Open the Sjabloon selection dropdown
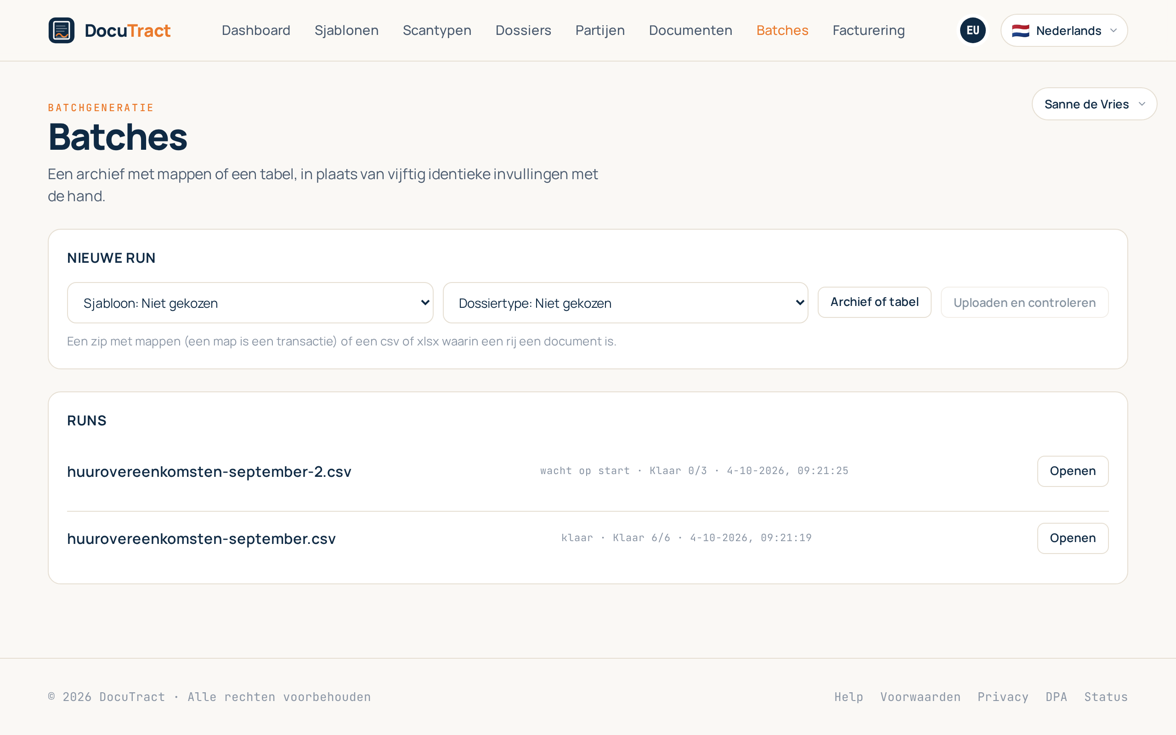 coord(250,303)
